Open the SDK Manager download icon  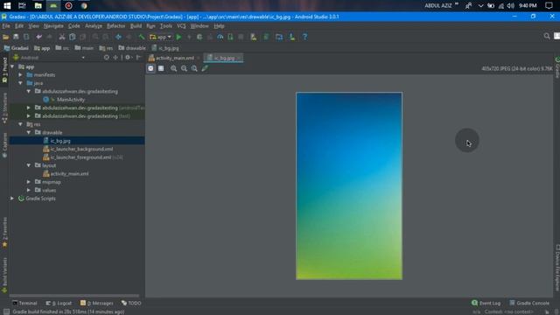coord(292,37)
